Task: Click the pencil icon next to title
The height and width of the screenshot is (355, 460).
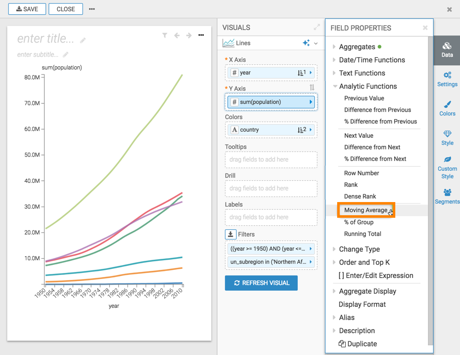Action: [x=83, y=40]
